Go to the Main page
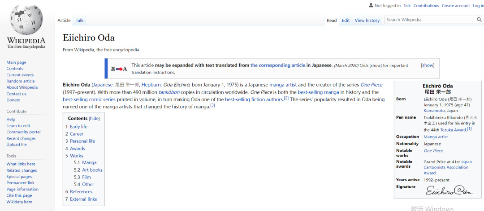Screen dimensions: 484x211 (x=17, y=62)
